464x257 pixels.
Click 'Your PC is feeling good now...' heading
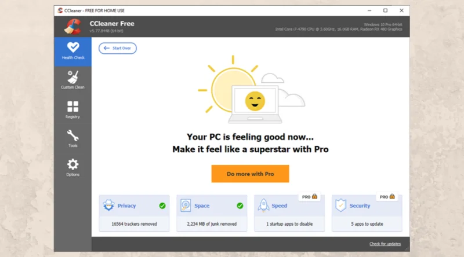pyautogui.click(x=250, y=137)
